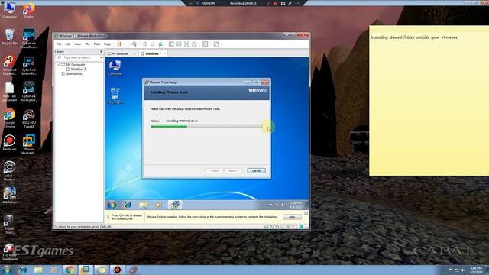Image resolution: width=489 pixels, height=275 pixels.
Task: Click Help in the yellow info bar
Action: [292, 217]
